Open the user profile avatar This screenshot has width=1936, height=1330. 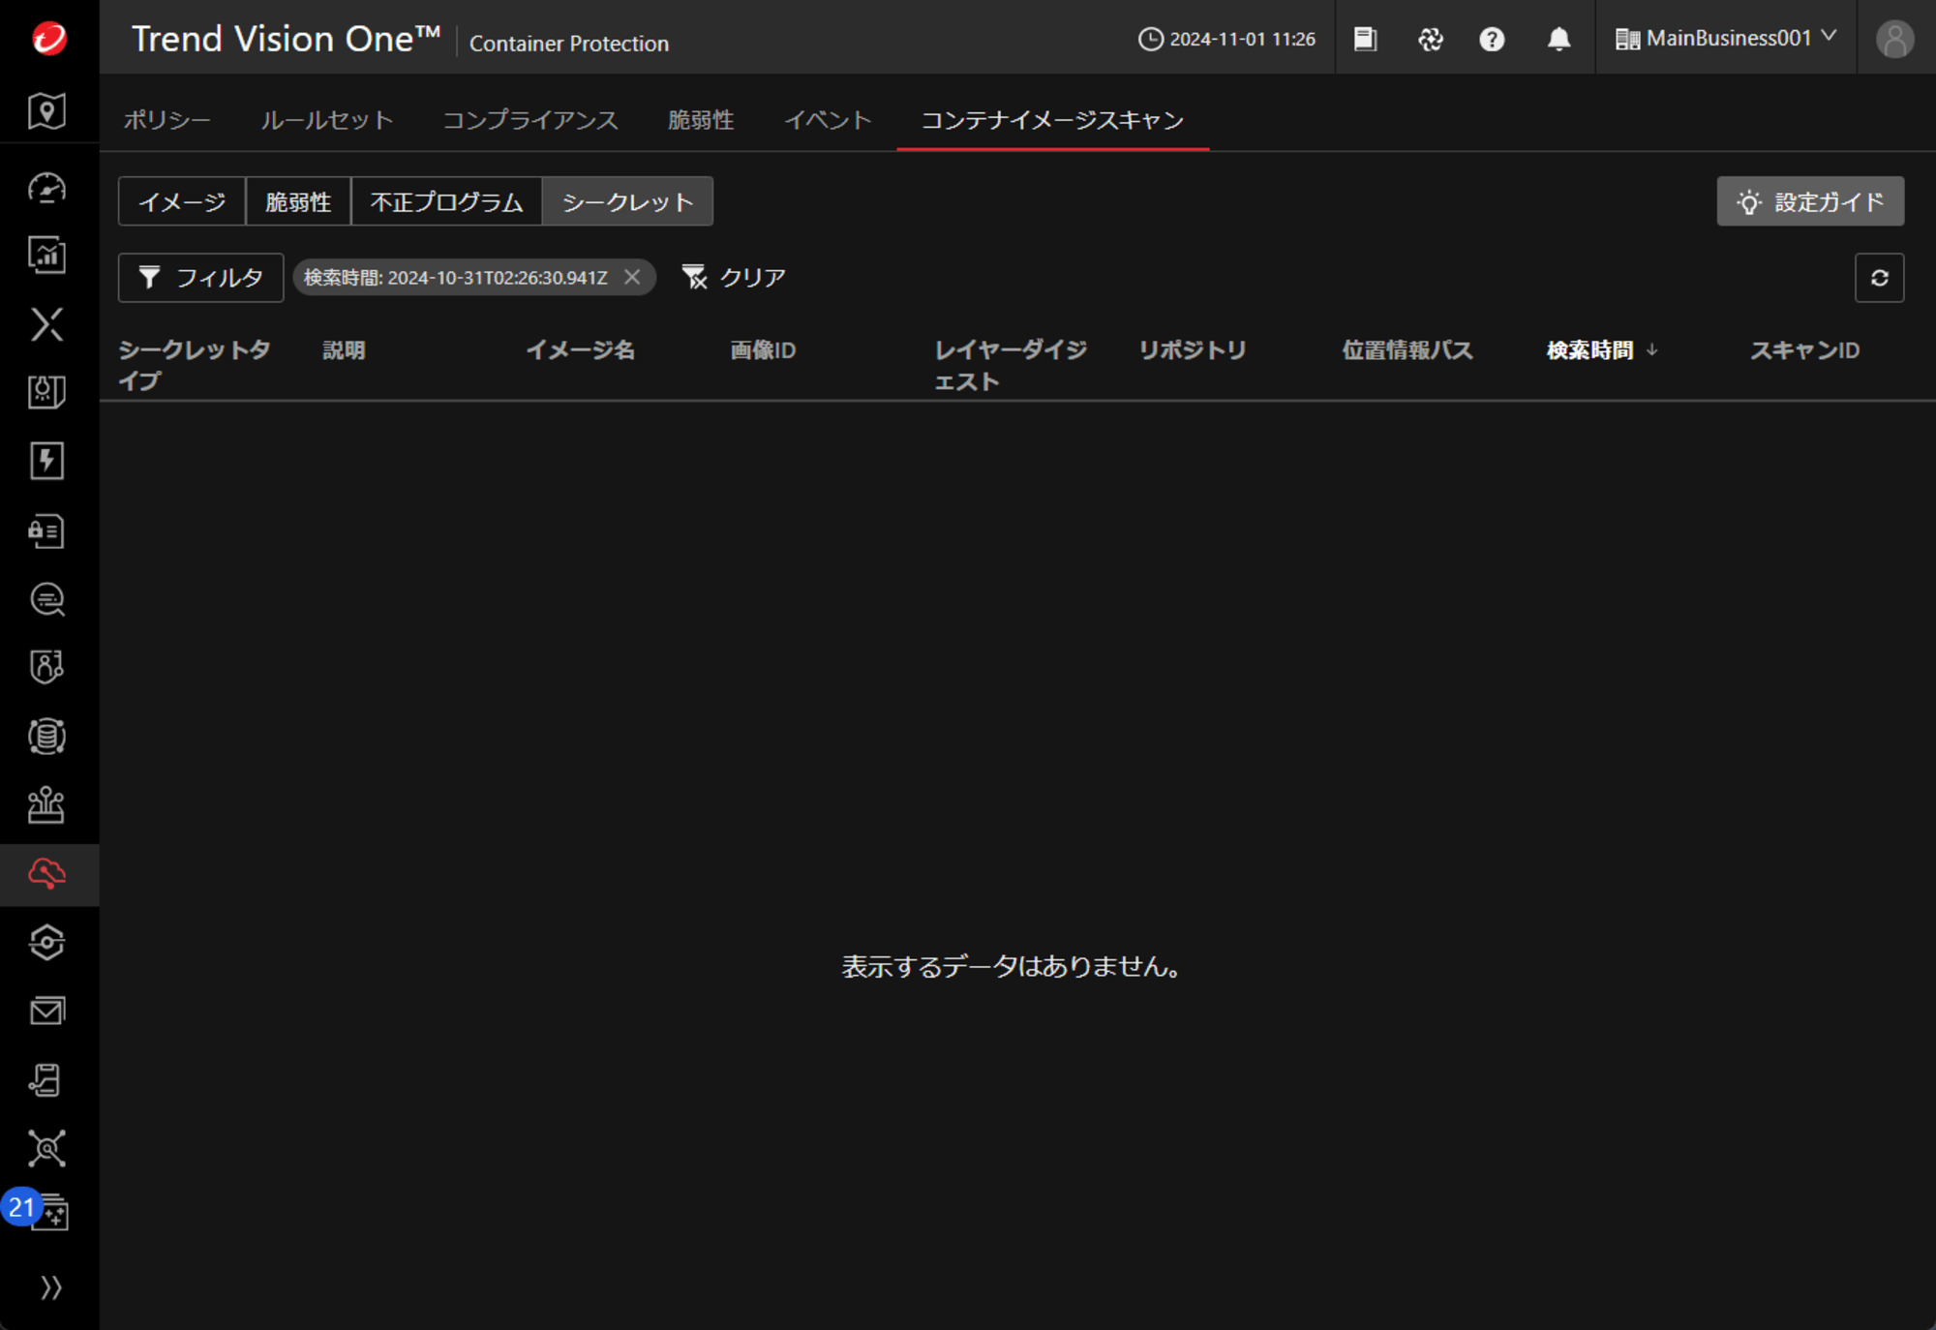click(1894, 39)
